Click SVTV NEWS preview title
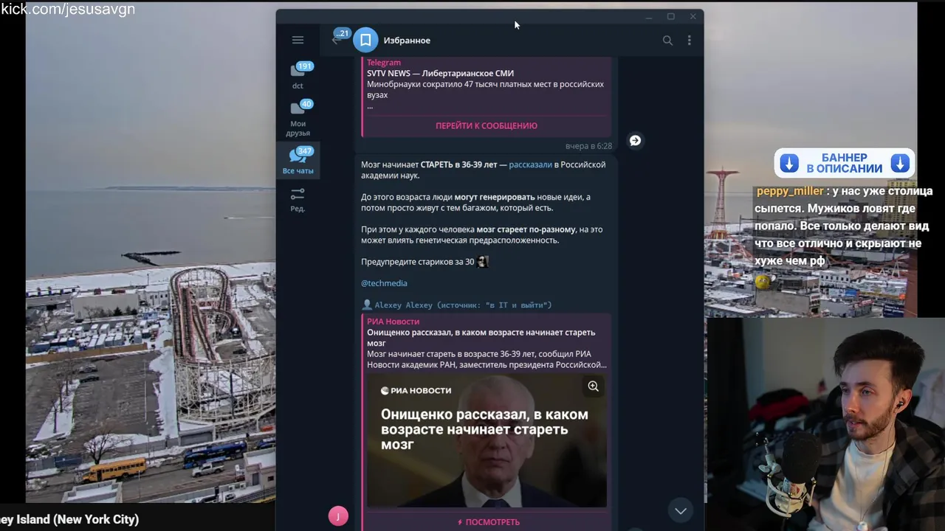 point(441,73)
